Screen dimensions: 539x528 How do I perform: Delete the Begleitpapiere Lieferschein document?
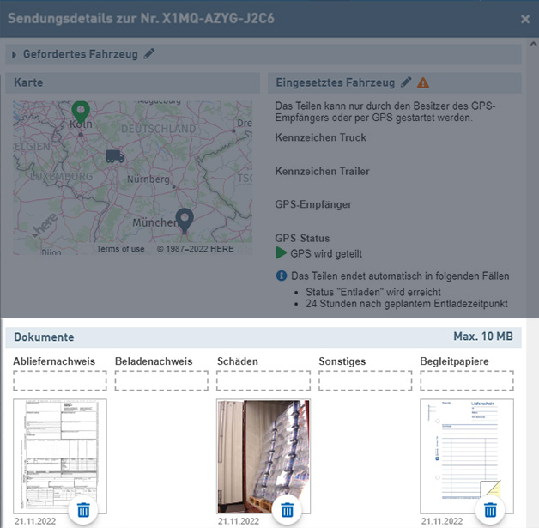[x=489, y=510]
